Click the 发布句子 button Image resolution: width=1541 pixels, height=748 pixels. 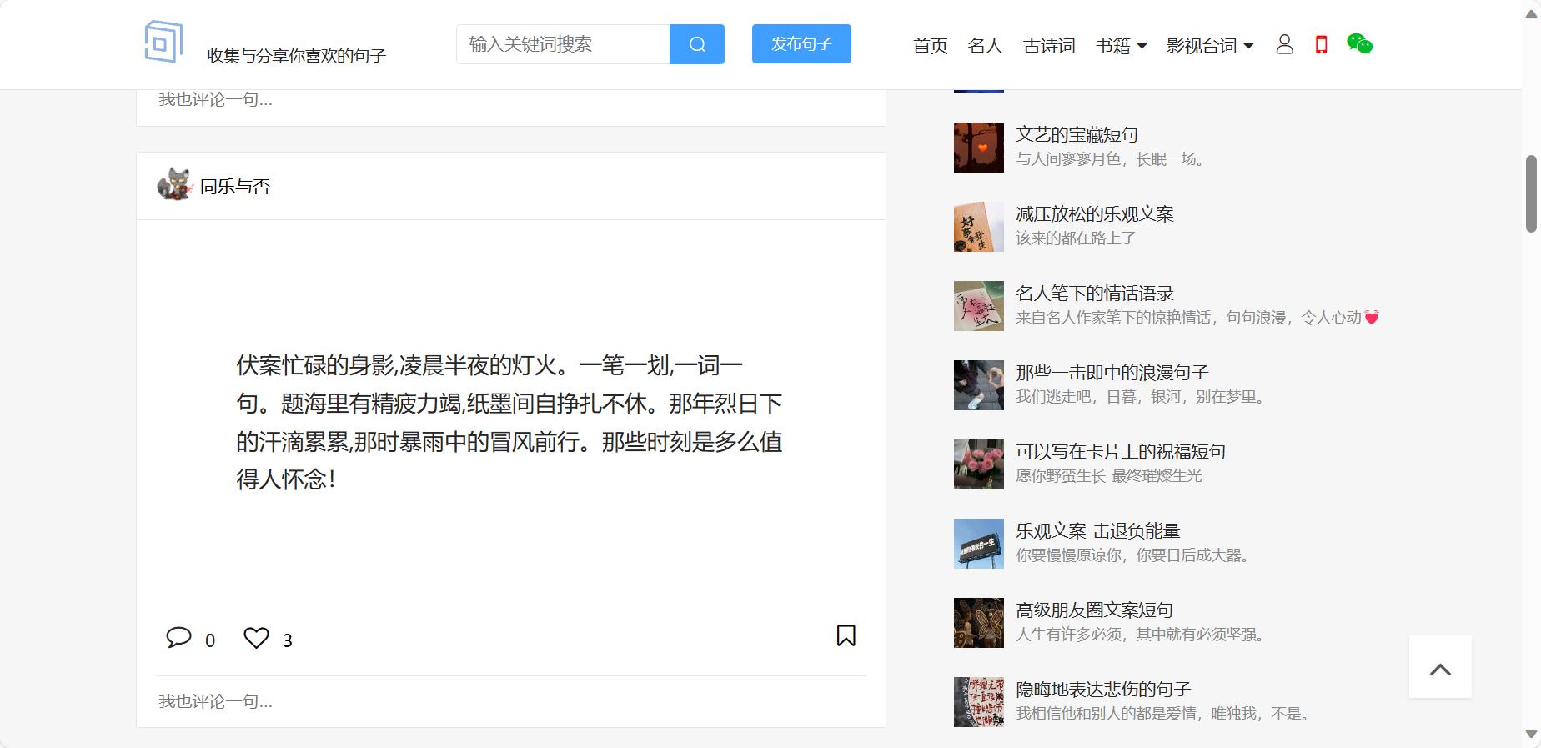coord(801,44)
